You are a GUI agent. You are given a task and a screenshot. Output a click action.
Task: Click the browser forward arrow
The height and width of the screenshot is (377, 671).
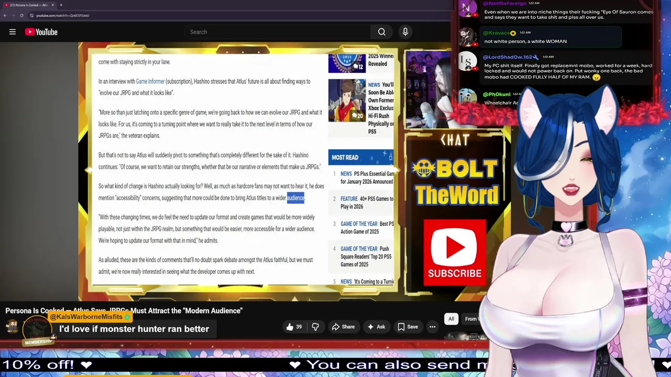coord(13,15)
